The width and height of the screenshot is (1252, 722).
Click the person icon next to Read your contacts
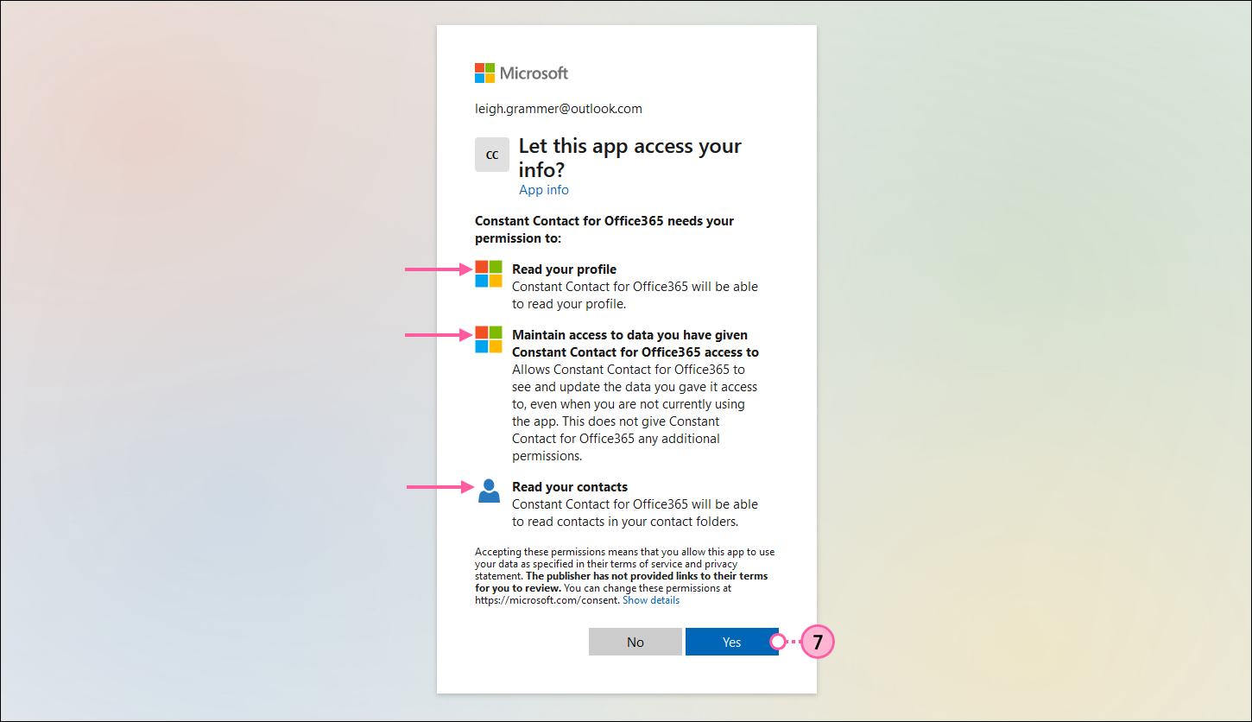tap(489, 491)
